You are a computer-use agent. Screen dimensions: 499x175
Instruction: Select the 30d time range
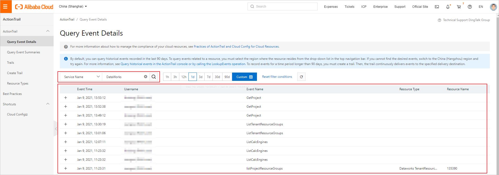click(x=217, y=77)
